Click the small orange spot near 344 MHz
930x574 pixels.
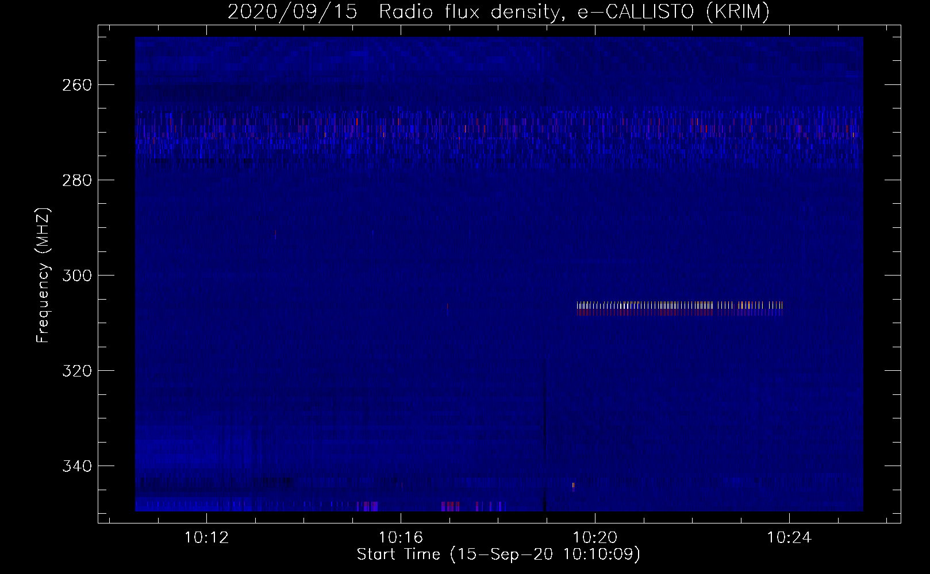573,486
